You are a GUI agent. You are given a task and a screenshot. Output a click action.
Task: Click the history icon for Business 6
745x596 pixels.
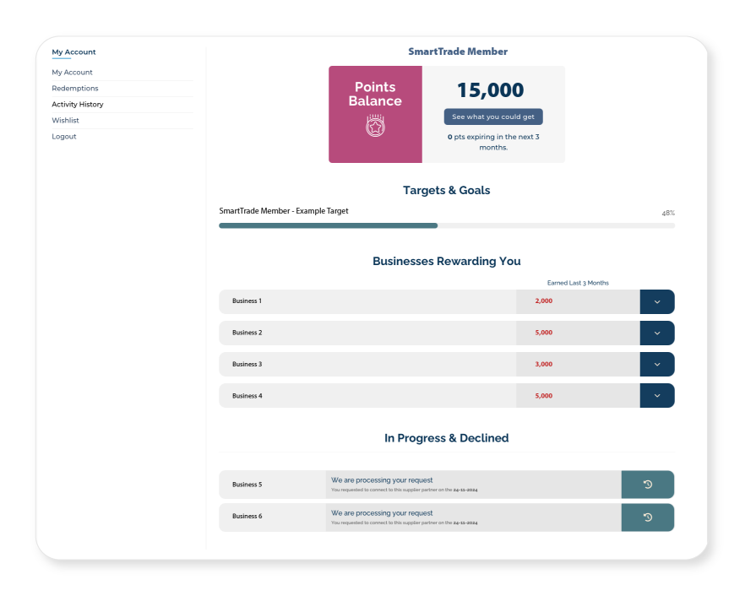[647, 517]
